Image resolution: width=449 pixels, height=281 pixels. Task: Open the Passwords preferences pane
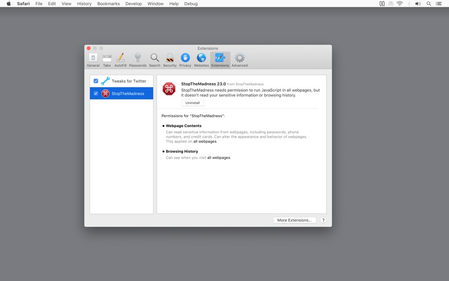pyautogui.click(x=138, y=60)
